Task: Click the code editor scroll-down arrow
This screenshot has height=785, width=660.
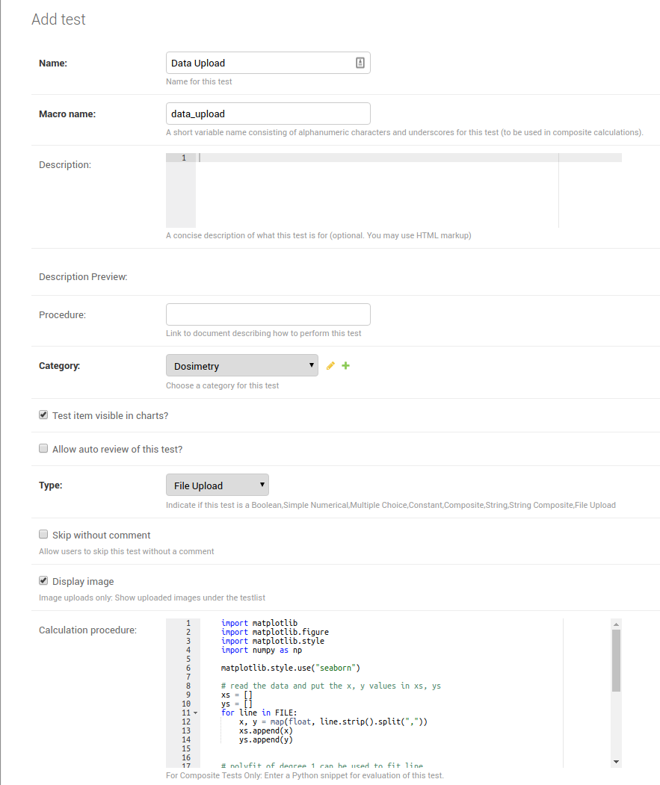Action: 617,762
